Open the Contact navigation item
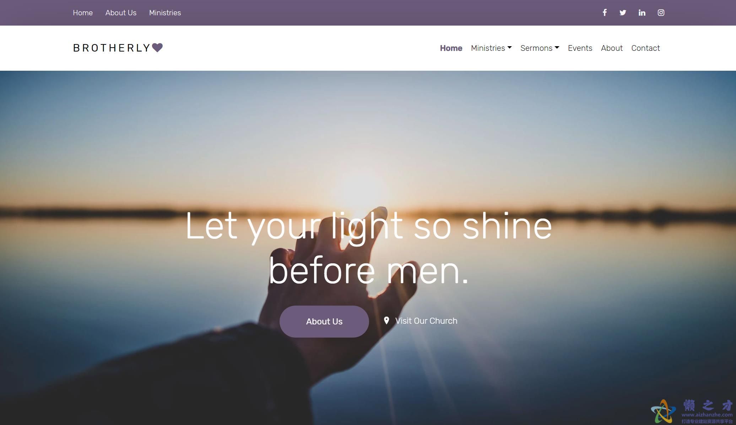Image resolution: width=736 pixels, height=425 pixels. (645, 48)
